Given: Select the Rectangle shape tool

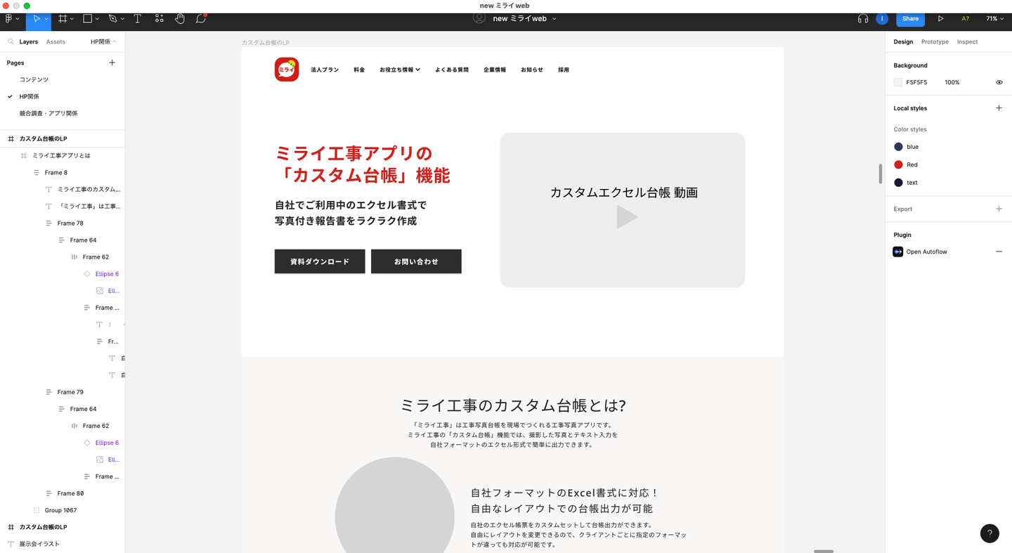Looking at the screenshot, I should [x=88, y=19].
